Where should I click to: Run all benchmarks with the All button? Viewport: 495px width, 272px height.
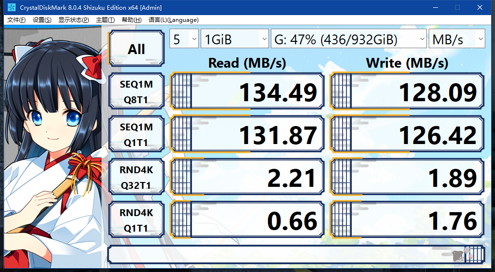(x=136, y=48)
